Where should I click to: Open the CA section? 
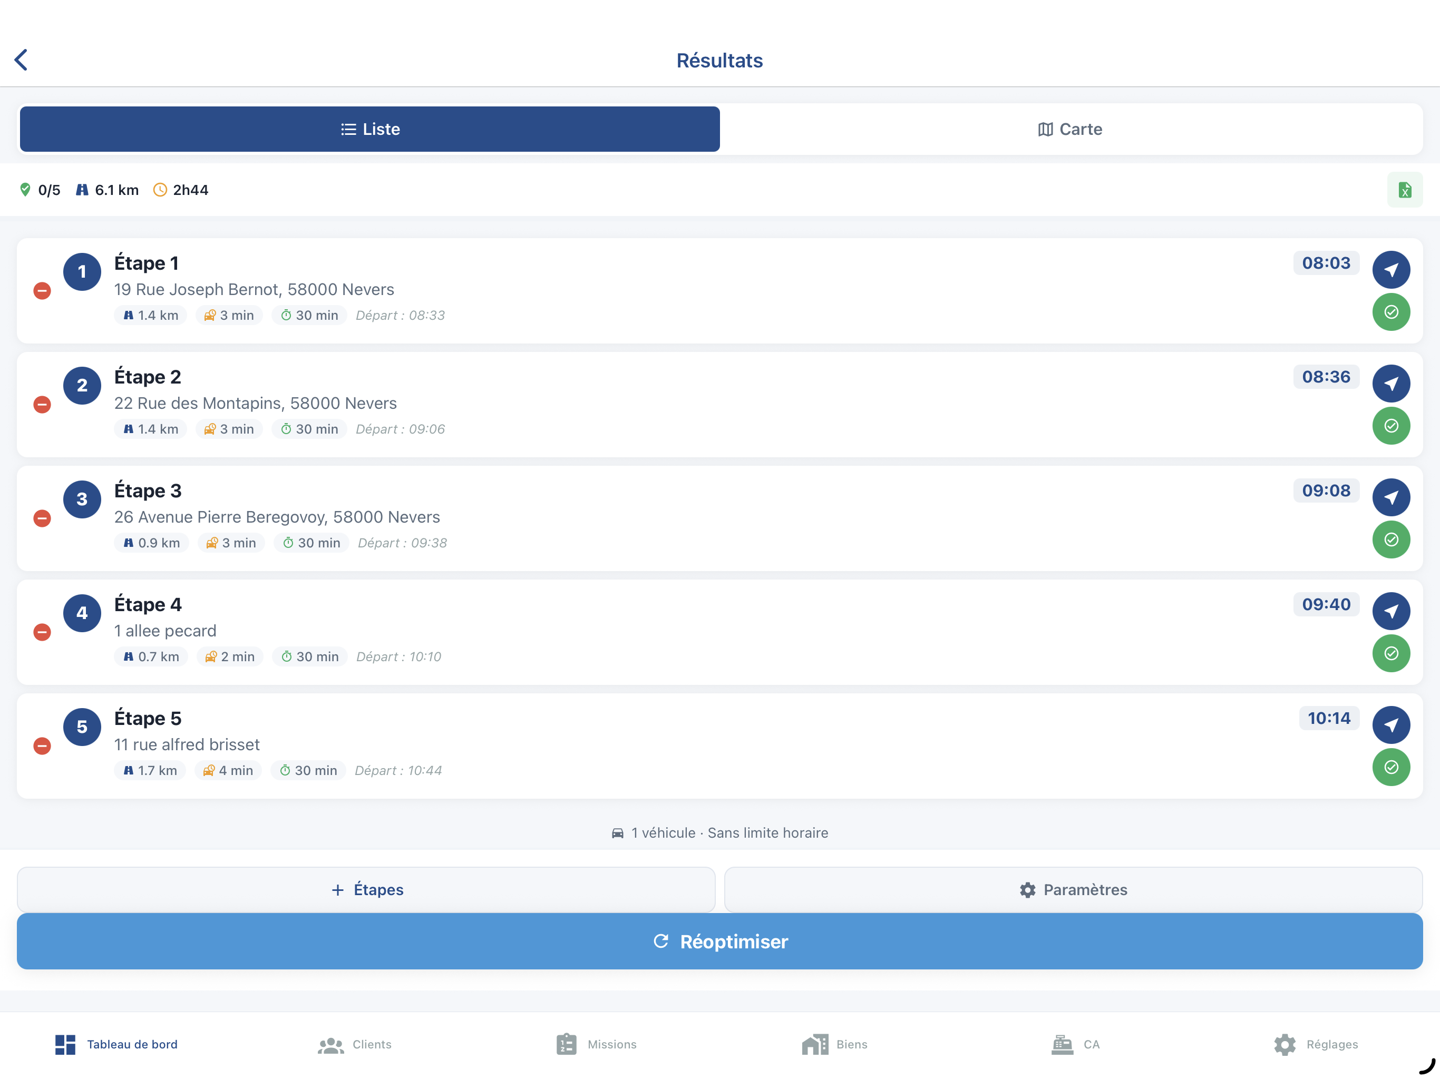1075,1044
